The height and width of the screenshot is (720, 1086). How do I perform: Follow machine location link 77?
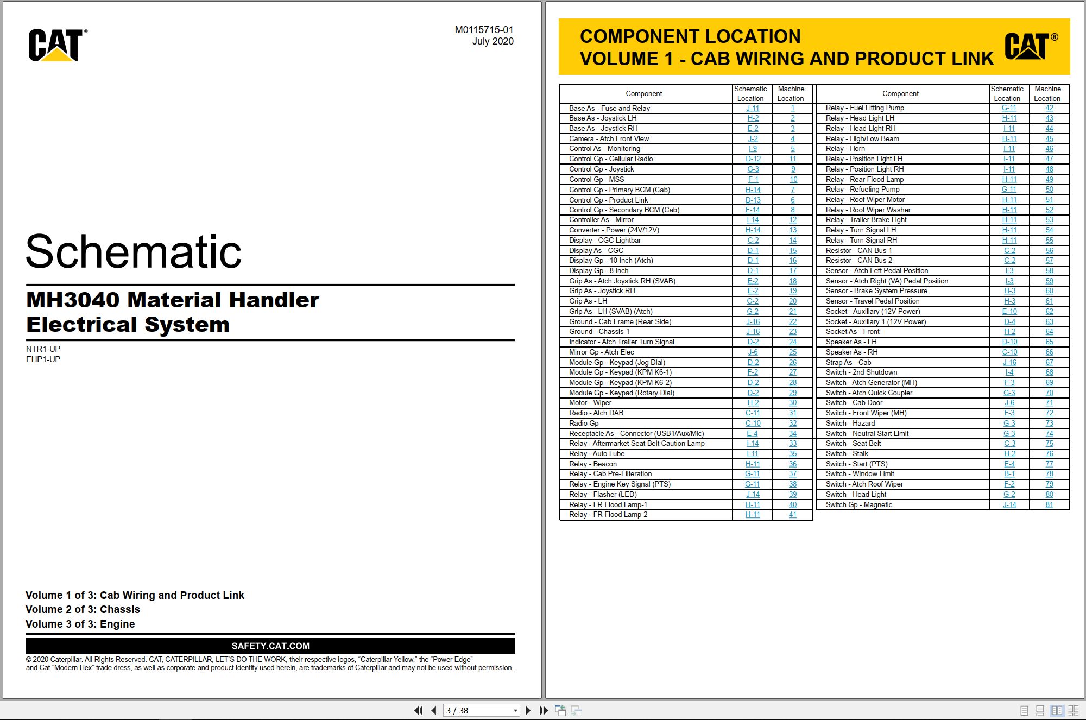1049,464
